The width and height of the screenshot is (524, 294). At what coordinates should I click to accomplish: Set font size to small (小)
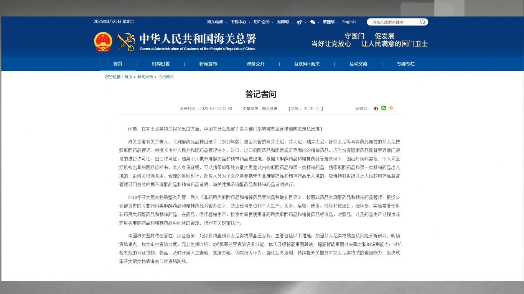pos(318,109)
